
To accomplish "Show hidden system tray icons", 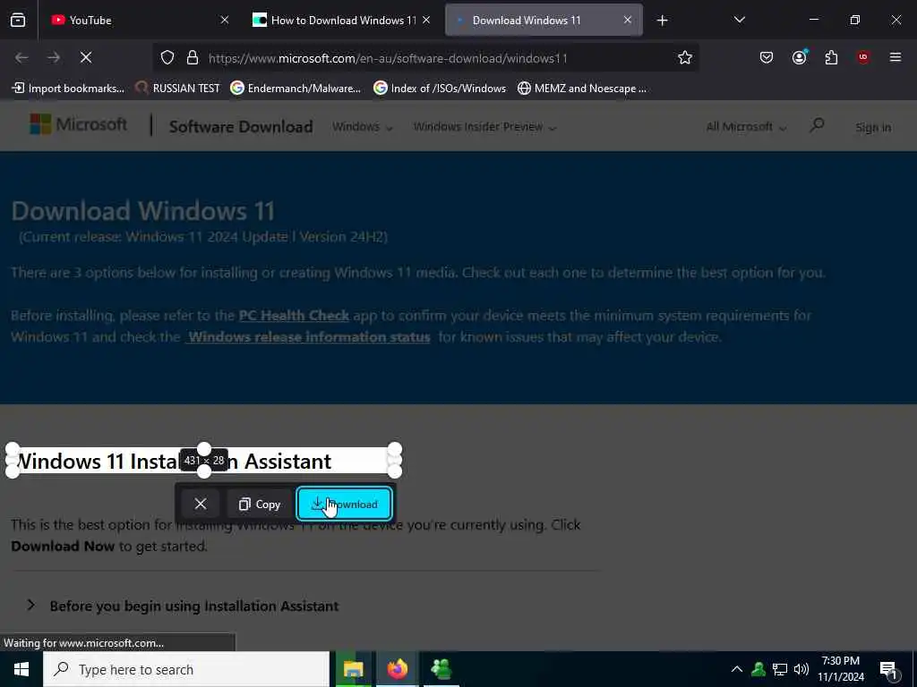I will pos(737,669).
